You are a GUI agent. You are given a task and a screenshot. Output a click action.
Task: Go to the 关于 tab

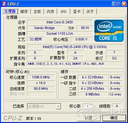click(90, 11)
